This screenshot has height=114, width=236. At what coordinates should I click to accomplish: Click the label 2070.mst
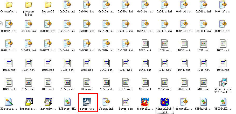(x=184, y=89)
